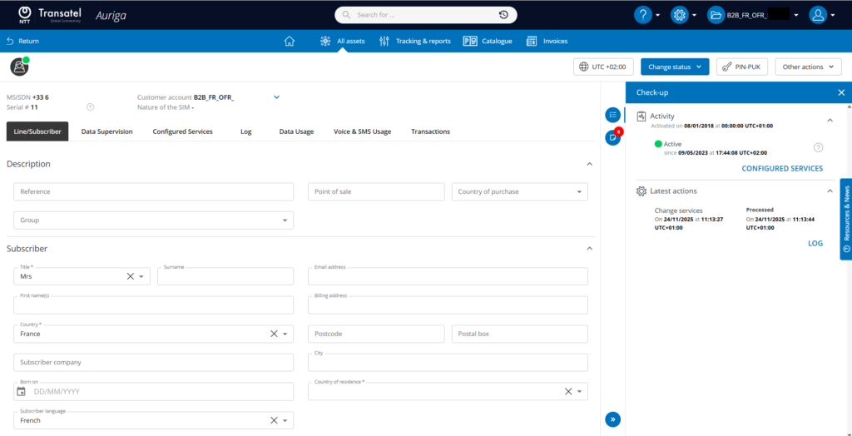Click the help icon next to Serial number
Screen dimensions: 852x436
point(90,107)
